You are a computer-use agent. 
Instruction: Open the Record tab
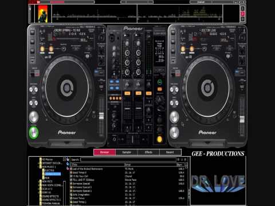[170, 152]
